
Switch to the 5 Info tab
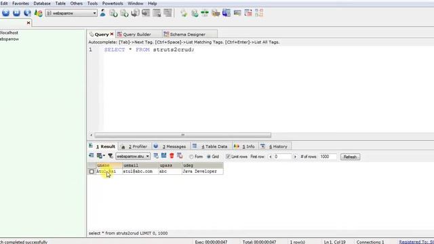click(245, 146)
